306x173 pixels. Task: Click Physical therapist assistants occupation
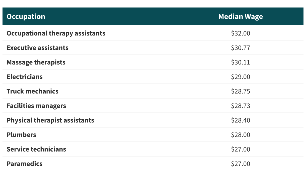coord(50,120)
